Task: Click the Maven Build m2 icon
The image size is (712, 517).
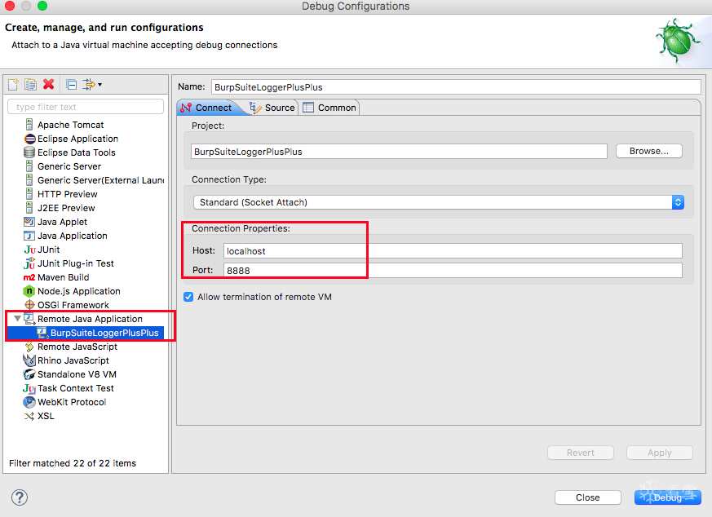Action: coord(29,277)
